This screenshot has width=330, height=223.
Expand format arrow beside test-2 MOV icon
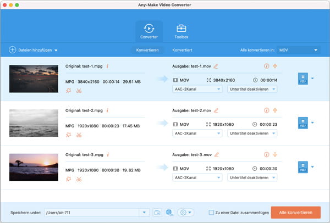coord(312,122)
